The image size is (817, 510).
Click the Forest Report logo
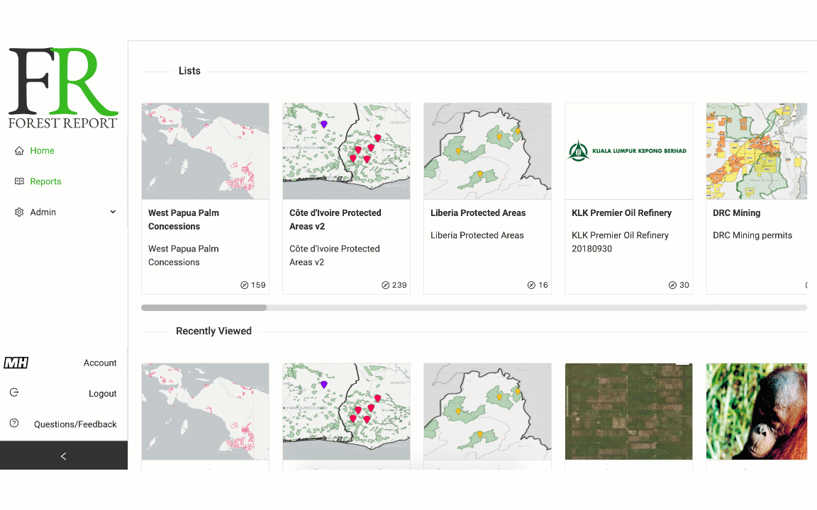tap(63, 89)
